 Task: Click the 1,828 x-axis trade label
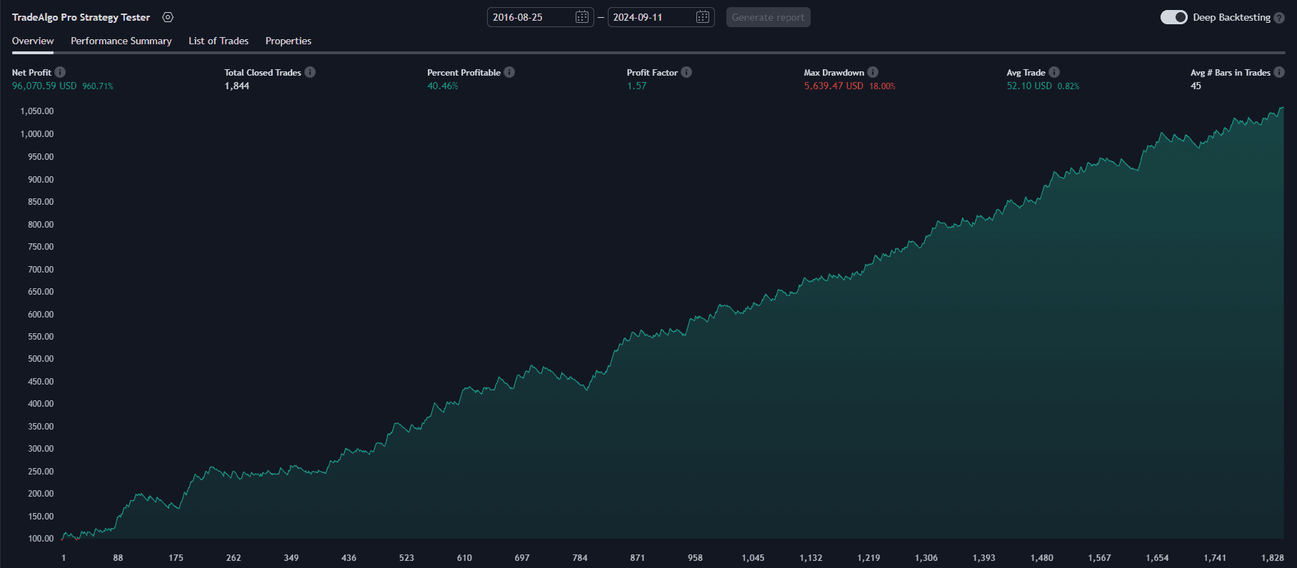(x=1273, y=558)
